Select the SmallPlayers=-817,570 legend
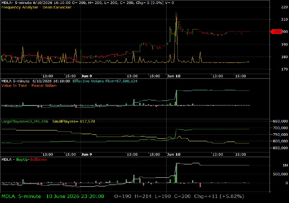 click(x=74, y=121)
